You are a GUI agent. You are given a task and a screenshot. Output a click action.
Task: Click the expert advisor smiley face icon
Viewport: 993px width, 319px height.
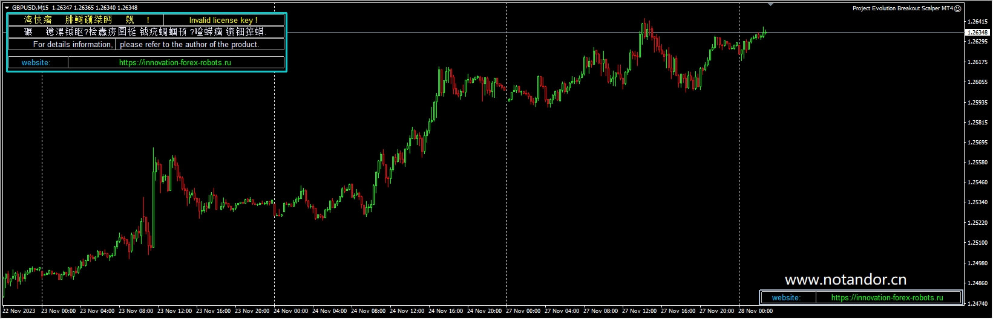coord(958,8)
